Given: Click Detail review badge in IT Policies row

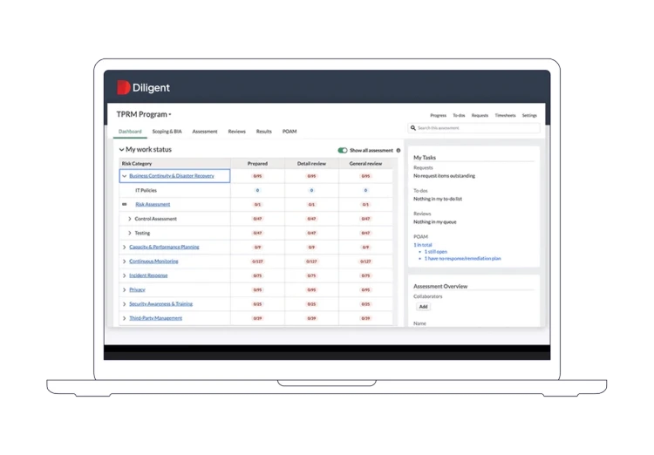Looking at the screenshot, I should (x=311, y=191).
